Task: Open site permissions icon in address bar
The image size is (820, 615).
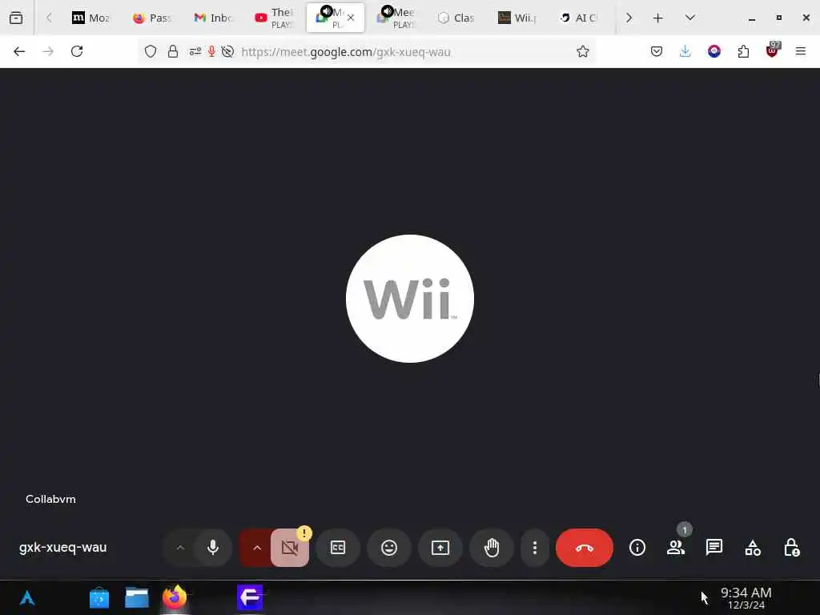Action: [x=195, y=51]
